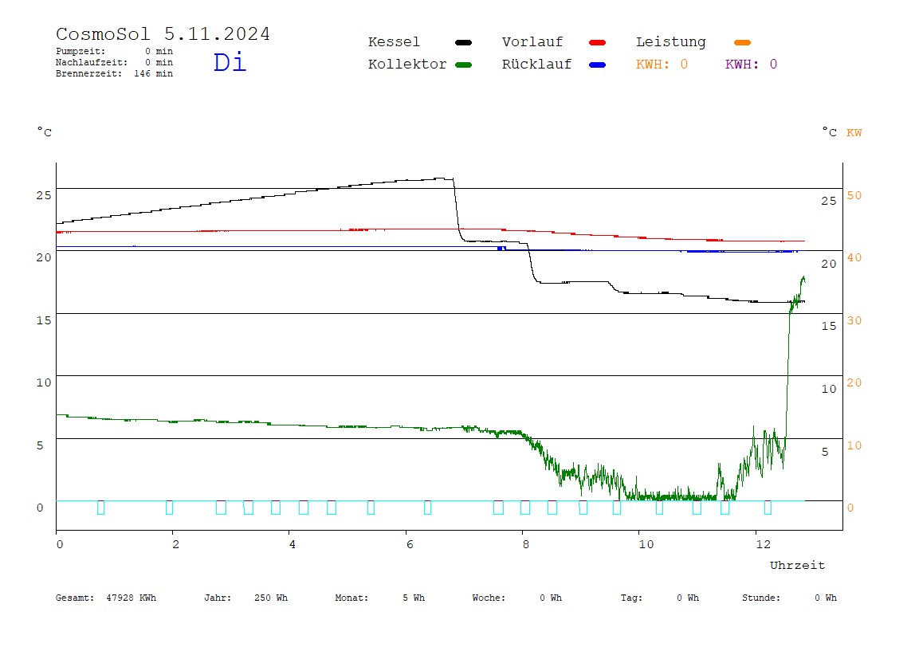This screenshot has width=915, height=647.
Task: Click the "8" tick on the time axis
Action: [526, 544]
